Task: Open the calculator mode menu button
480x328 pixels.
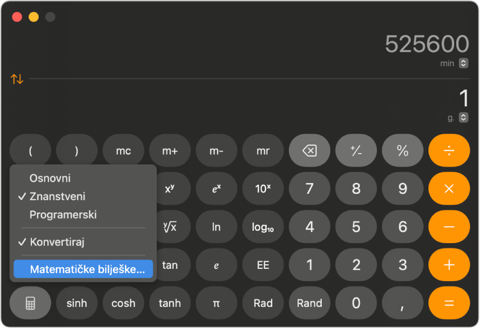Action: tap(30, 303)
